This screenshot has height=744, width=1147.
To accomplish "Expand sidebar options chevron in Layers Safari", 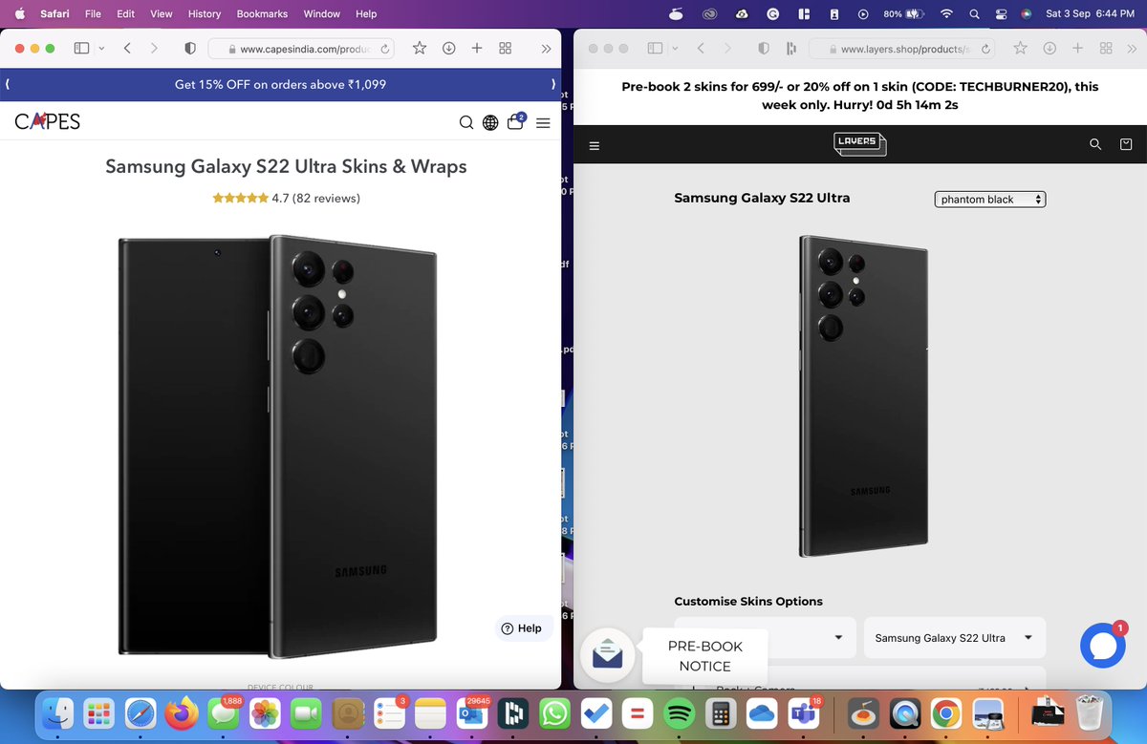I will (675, 48).
